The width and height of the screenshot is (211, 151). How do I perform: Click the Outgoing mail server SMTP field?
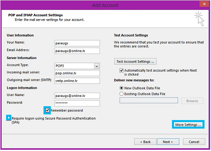click(x=77, y=81)
